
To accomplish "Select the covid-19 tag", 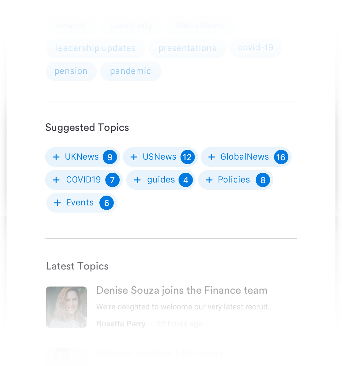I will coord(256,48).
